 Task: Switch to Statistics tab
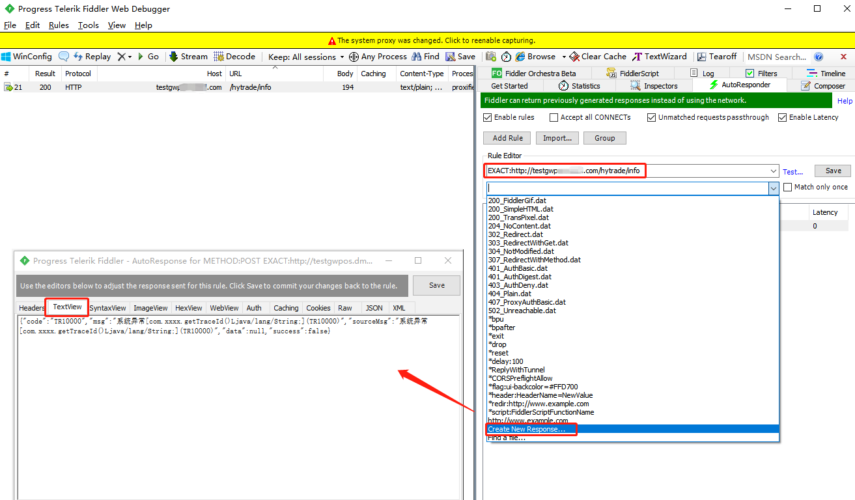580,85
